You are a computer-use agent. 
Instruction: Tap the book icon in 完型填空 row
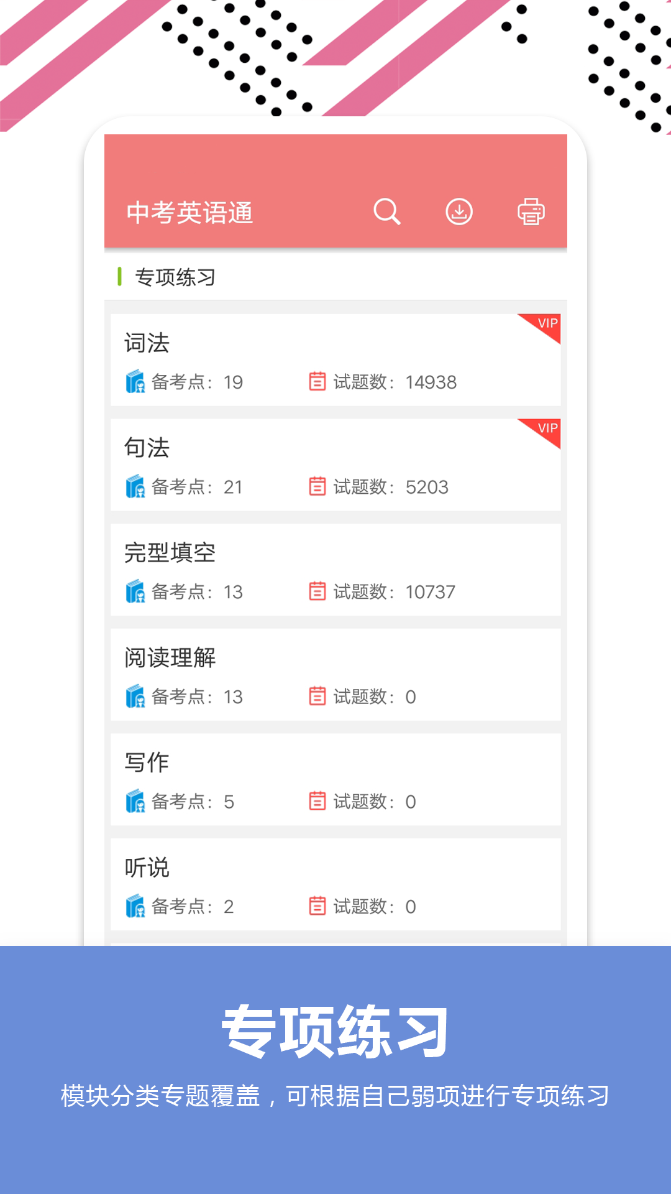coord(135,591)
